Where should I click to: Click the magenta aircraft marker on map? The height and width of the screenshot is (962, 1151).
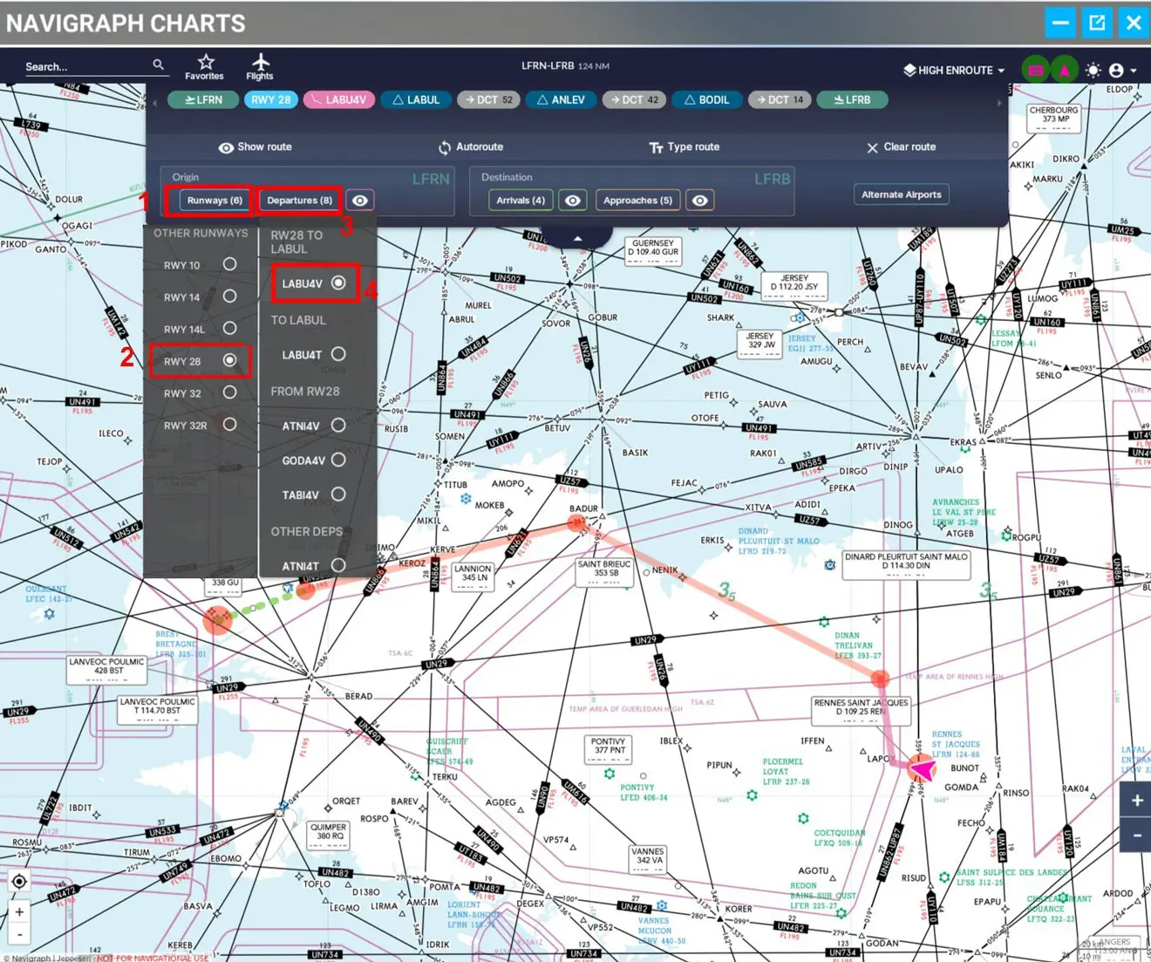(x=922, y=769)
